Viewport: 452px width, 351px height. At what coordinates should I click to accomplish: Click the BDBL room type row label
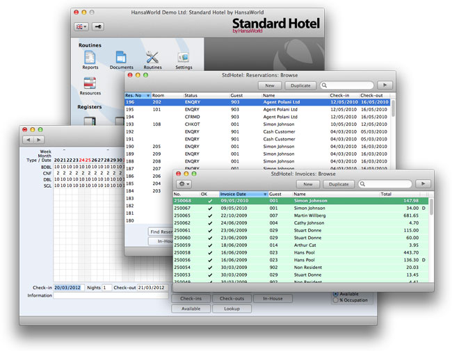point(46,167)
